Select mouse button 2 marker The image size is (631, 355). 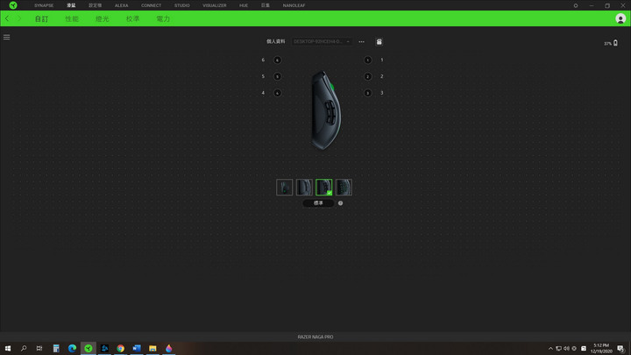(367, 76)
